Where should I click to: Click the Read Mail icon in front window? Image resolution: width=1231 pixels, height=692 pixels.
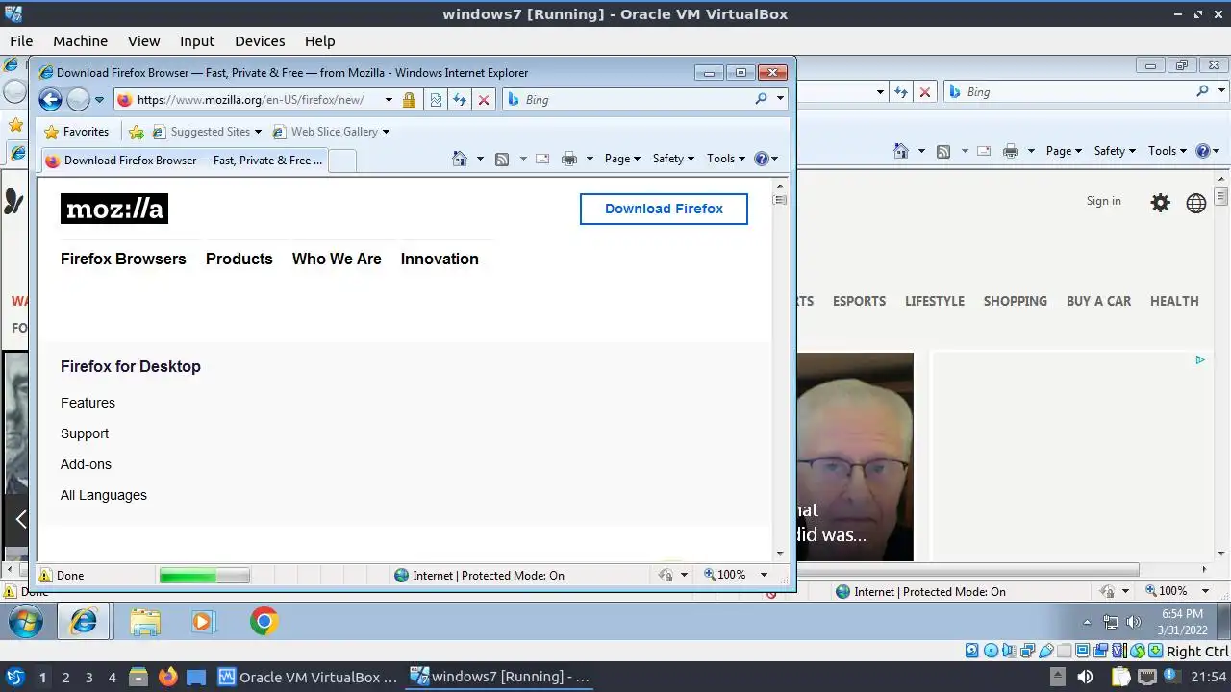[x=542, y=159]
